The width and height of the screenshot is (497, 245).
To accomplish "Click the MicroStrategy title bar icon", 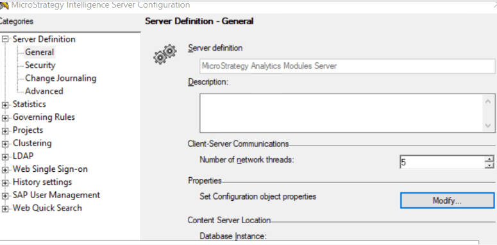I will (x=3, y=5).
